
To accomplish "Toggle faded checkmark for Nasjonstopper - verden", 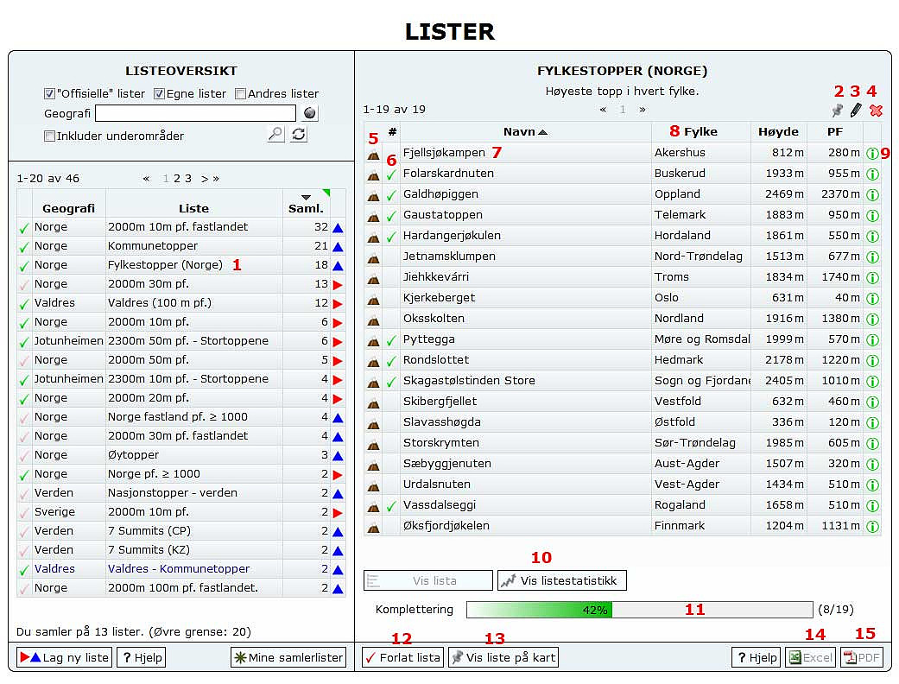I will coord(23,494).
